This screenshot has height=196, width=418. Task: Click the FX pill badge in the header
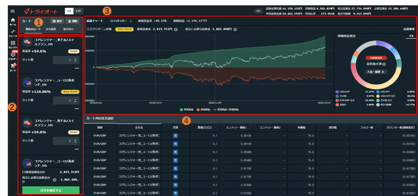tap(258, 11)
